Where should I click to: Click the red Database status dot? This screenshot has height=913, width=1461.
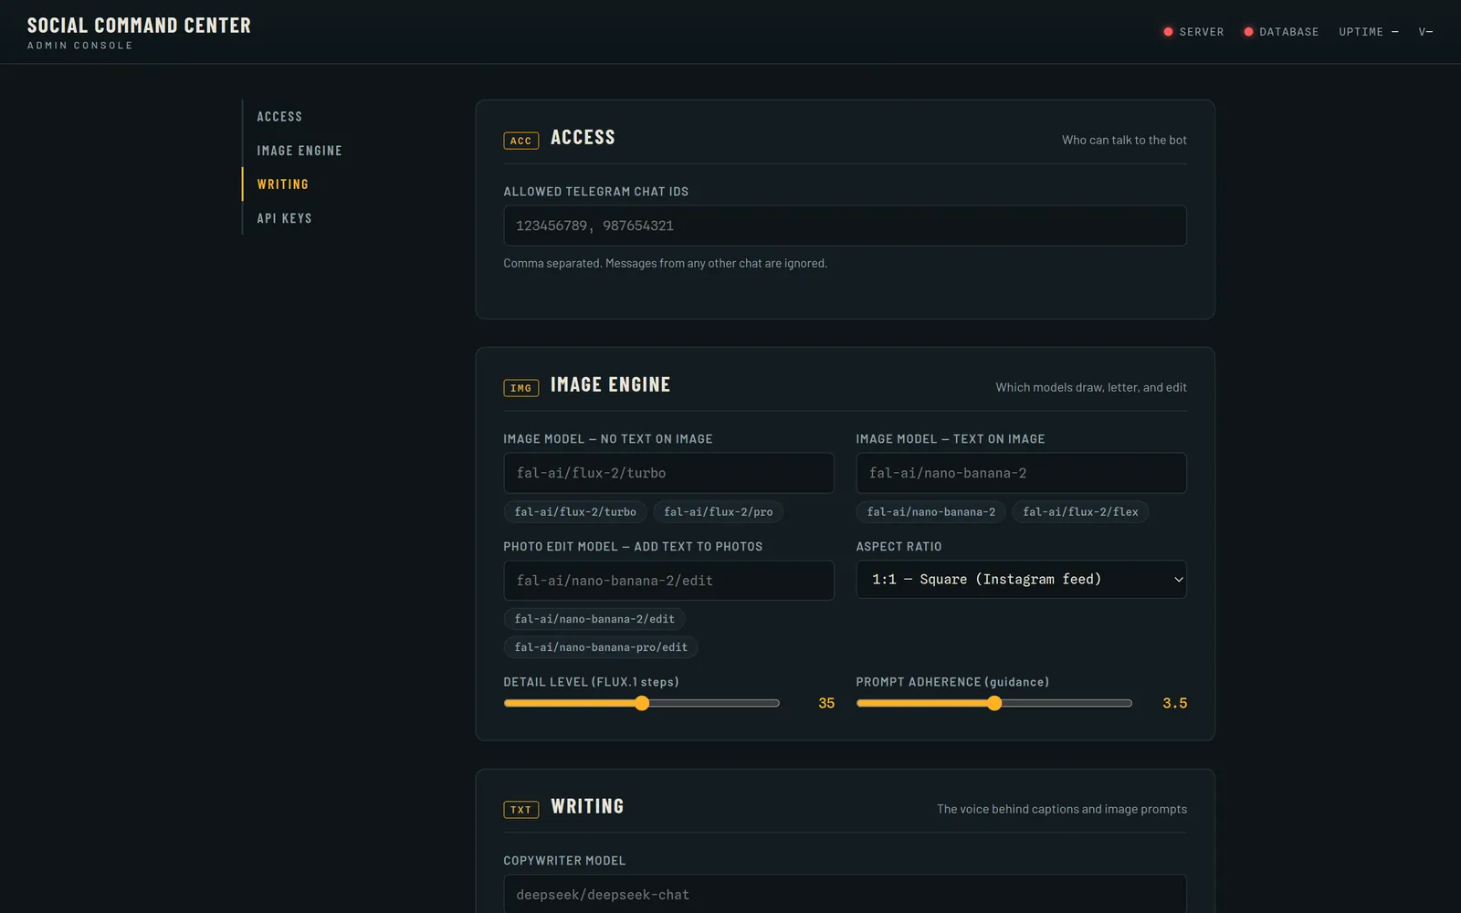[x=1248, y=32]
